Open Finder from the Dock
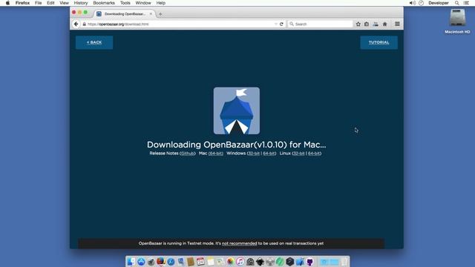475x267 pixels. tap(131, 262)
